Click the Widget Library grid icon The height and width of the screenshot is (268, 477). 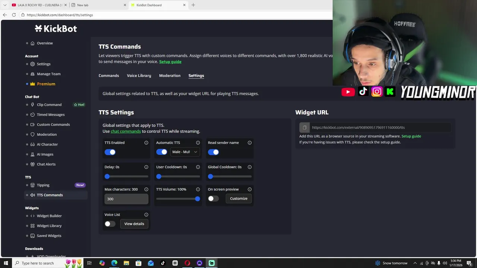tap(32, 226)
